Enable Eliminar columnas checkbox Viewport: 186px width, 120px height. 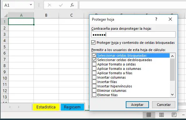(x=94, y=90)
